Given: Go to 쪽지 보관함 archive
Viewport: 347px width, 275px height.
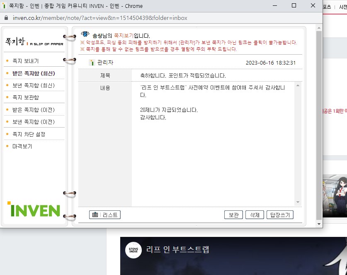Looking at the screenshot, I should pyautogui.click(x=26, y=97).
